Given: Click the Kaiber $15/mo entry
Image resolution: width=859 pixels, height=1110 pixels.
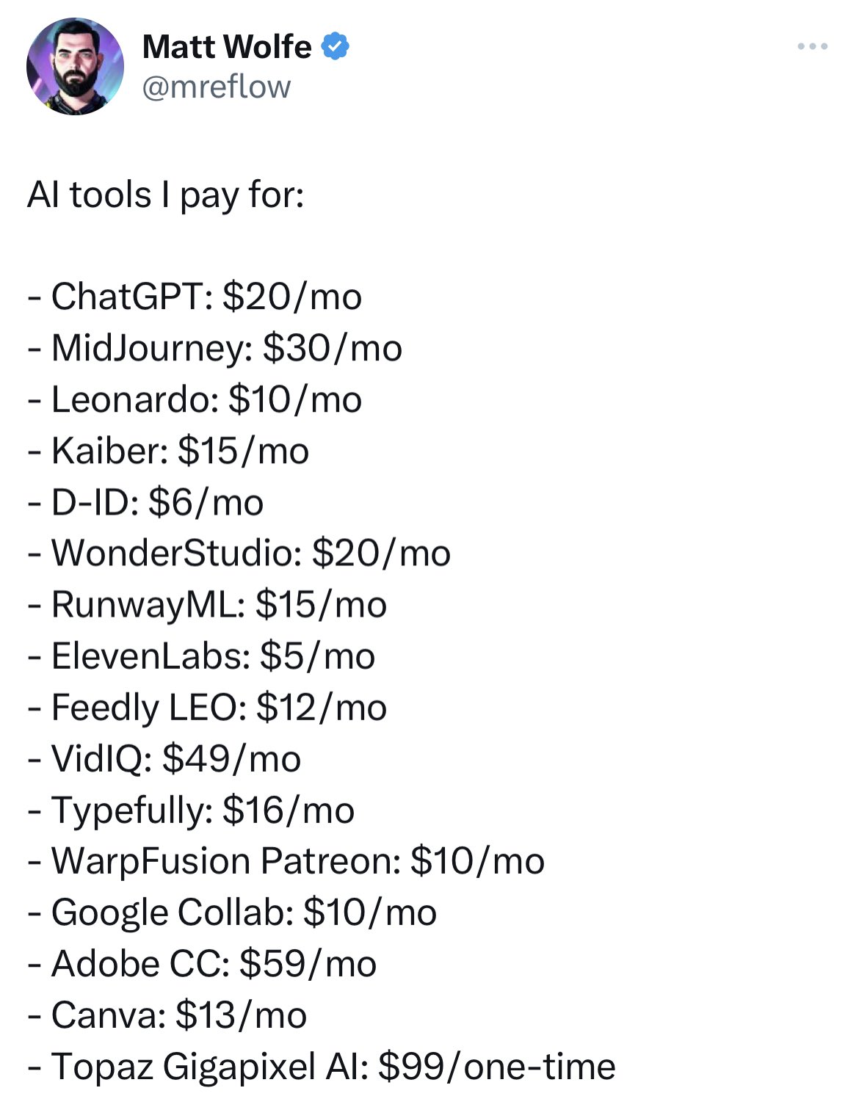Looking at the screenshot, I should [169, 451].
